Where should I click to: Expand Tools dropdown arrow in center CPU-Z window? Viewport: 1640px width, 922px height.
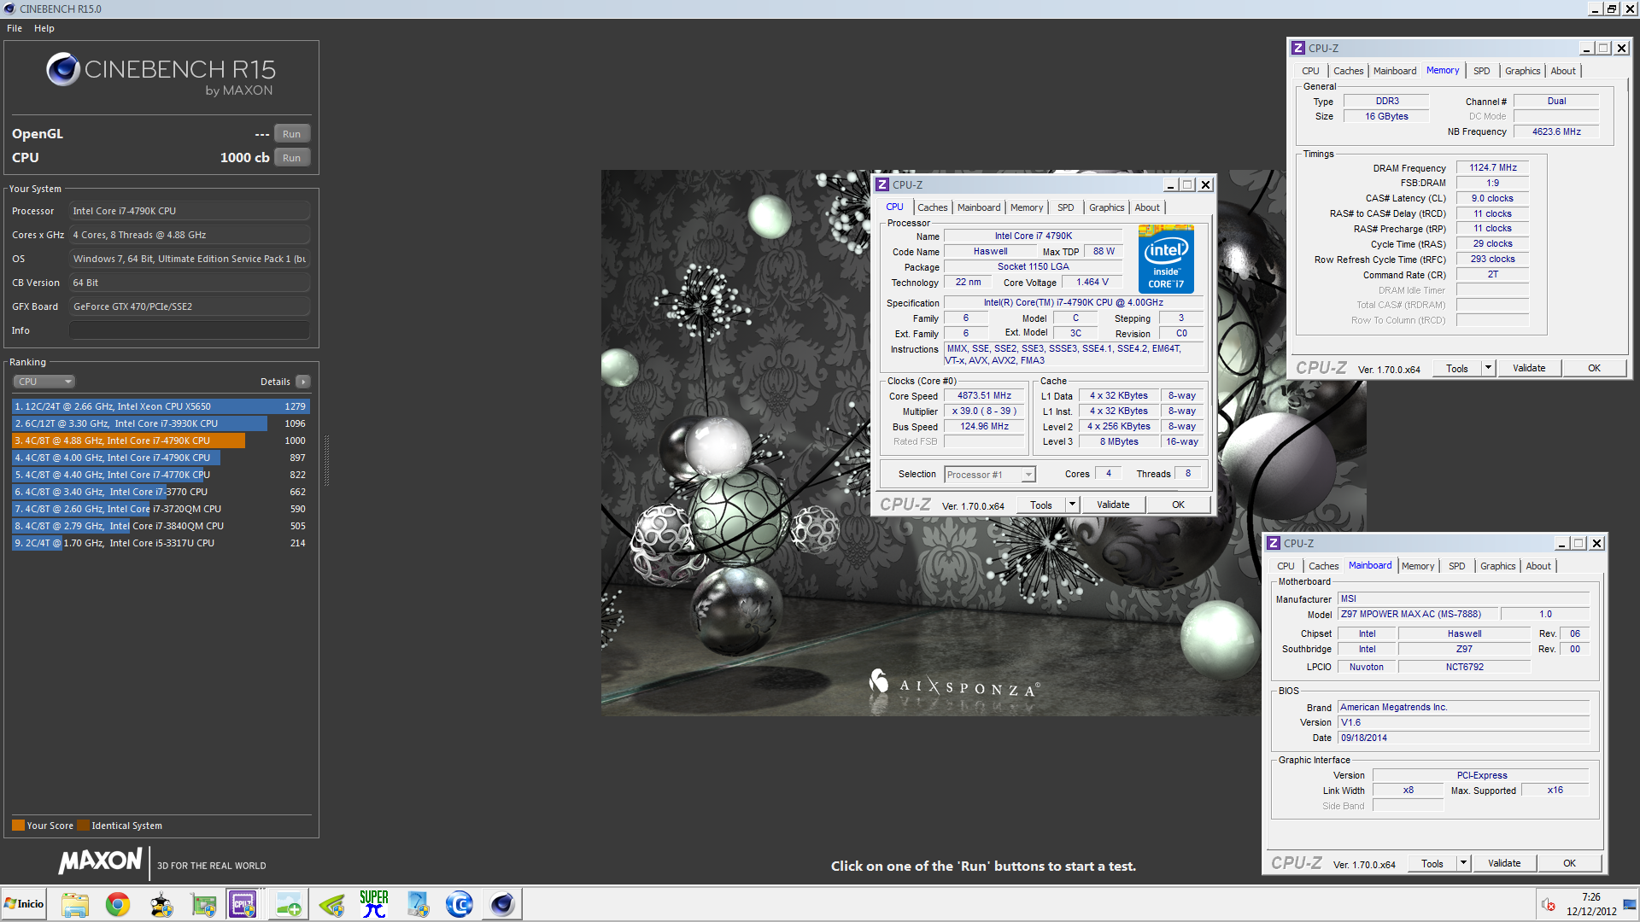click(x=1072, y=505)
